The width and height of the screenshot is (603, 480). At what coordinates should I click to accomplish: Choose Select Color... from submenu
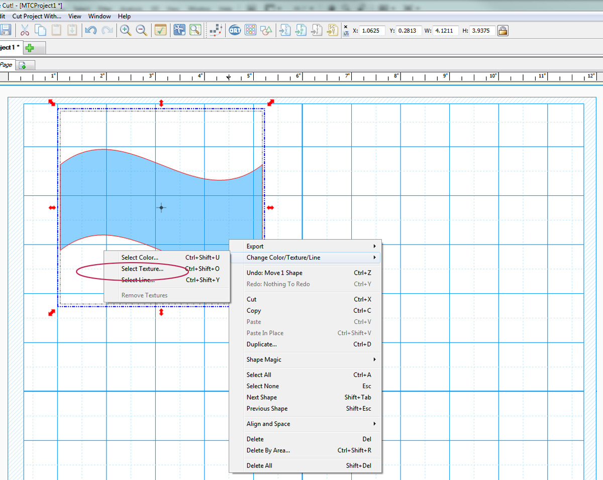pyautogui.click(x=140, y=258)
